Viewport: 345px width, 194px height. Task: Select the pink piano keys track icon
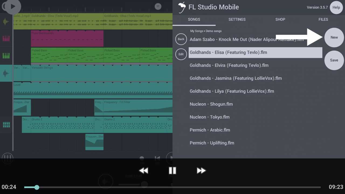pyautogui.click(x=6, y=39)
